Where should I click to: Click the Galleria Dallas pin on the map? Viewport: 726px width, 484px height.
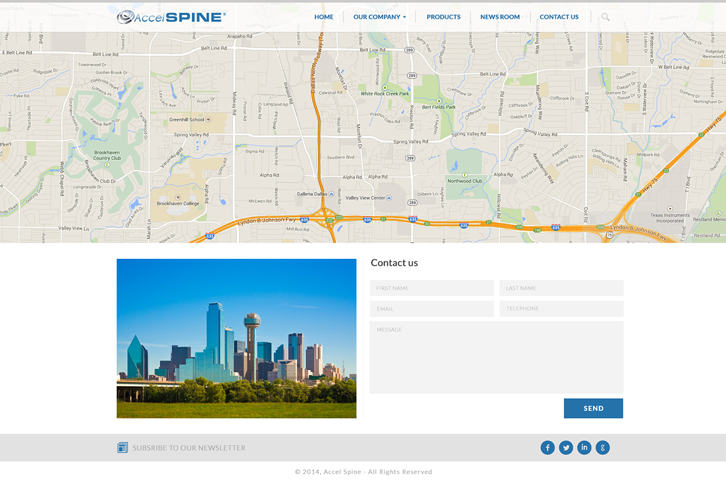pyautogui.click(x=332, y=194)
